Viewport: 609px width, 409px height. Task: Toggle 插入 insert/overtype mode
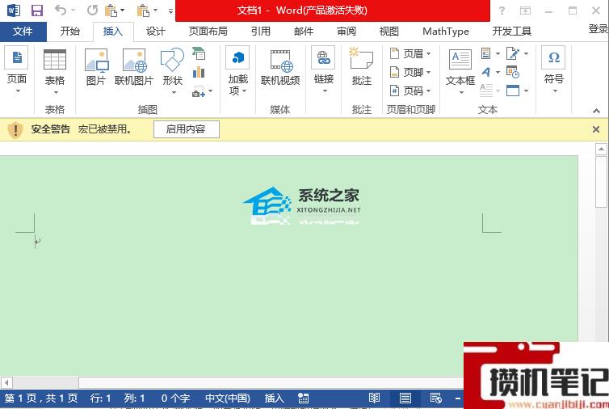point(275,398)
